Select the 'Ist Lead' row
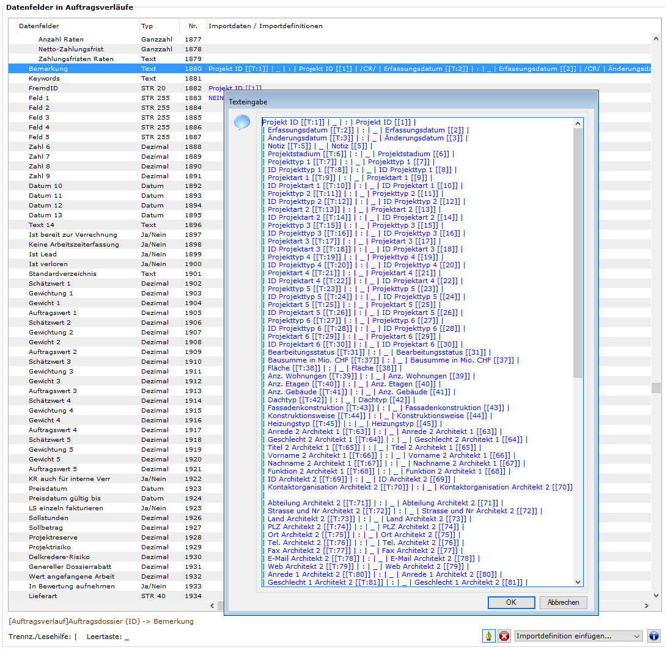This screenshot has height=650, width=665. 43,255
